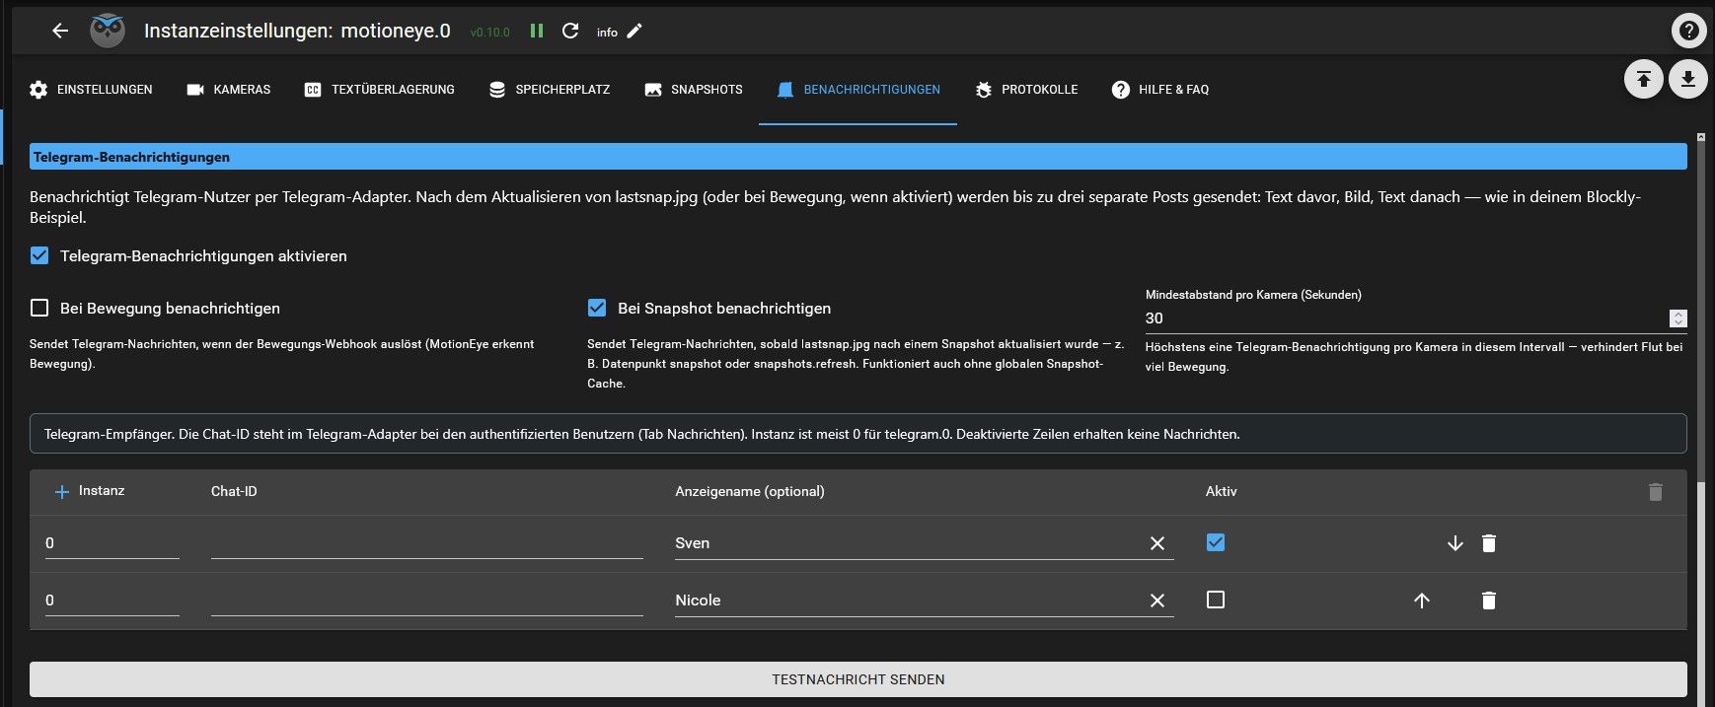Add recipient row with plus icon
1715x707 pixels.
click(x=61, y=491)
